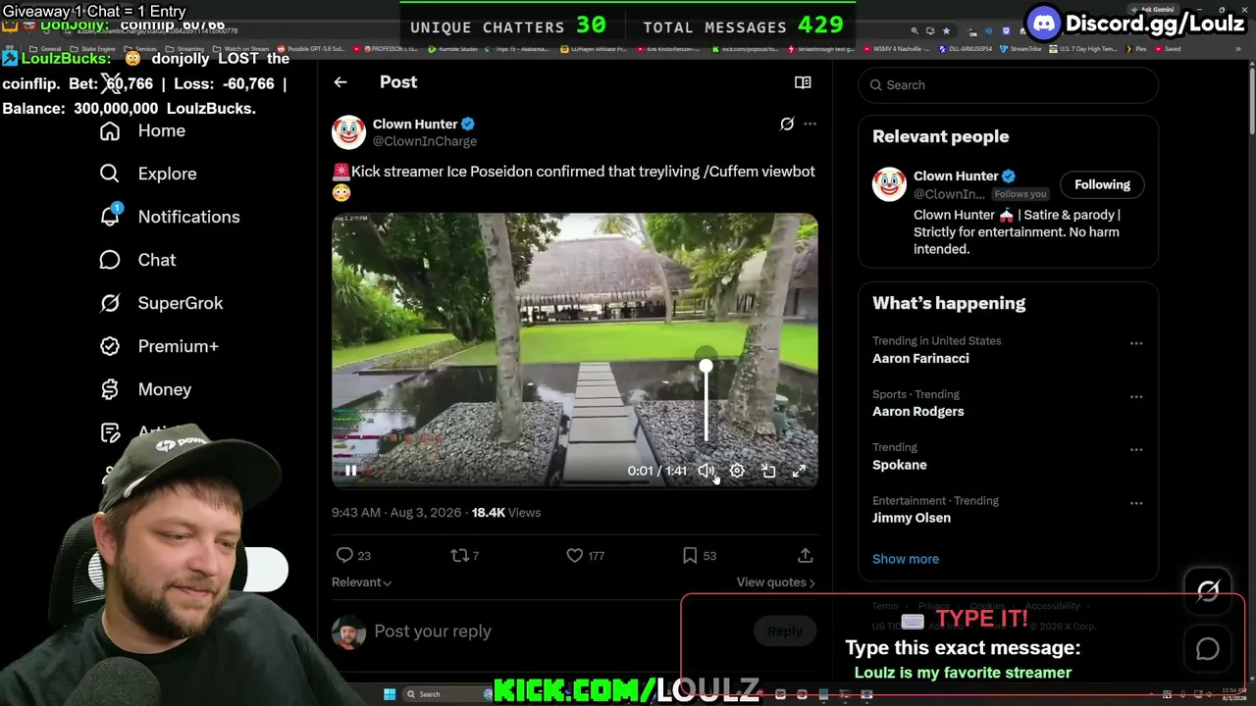
Task: Open trending topic Jimmy Olsen
Action: pyautogui.click(x=912, y=518)
